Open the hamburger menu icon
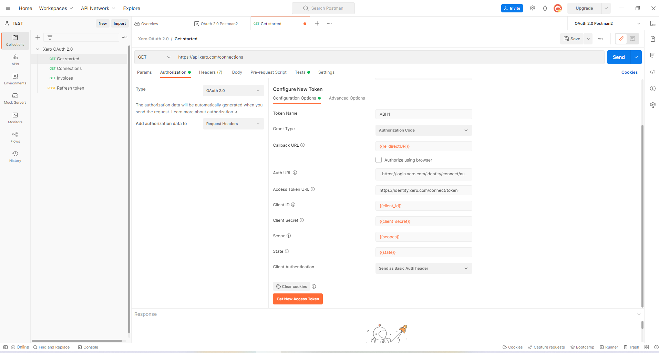This screenshot has width=659, height=353. point(8,8)
